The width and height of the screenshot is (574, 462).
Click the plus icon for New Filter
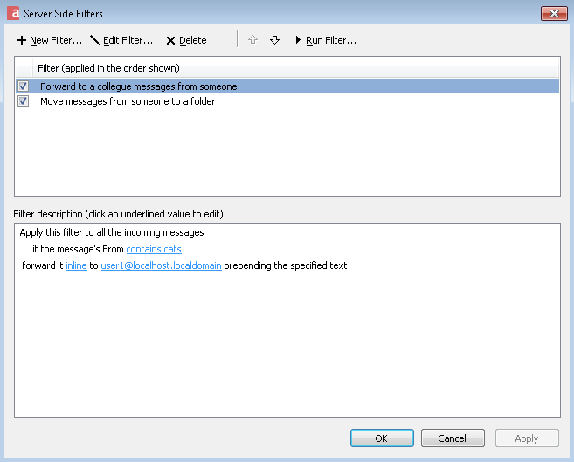[22, 40]
